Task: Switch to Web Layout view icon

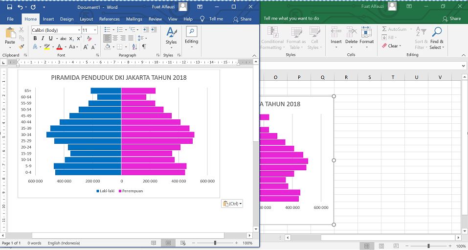Action: [x=183, y=243]
